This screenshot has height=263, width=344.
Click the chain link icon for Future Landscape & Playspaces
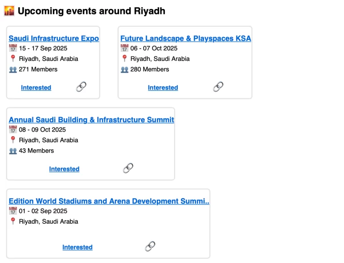pos(218,87)
